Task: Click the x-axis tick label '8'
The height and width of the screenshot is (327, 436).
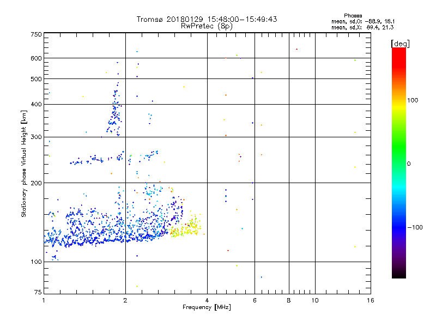Action: [289, 300]
